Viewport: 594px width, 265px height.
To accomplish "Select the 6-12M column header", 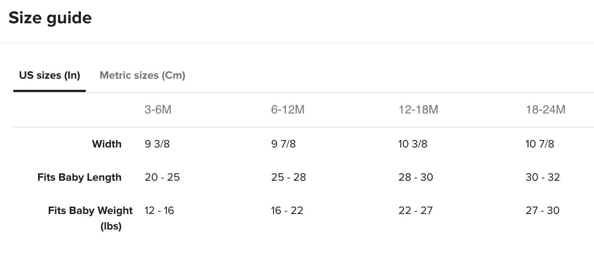I will pyautogui.click(x=288, y=109).
